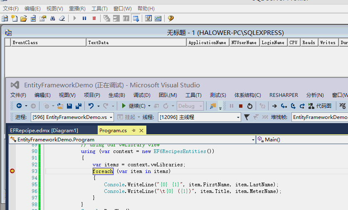Screen dimensions: 348x210
Task: Open Profiler 文件(F) menu
Action: (x=11, y=9)
